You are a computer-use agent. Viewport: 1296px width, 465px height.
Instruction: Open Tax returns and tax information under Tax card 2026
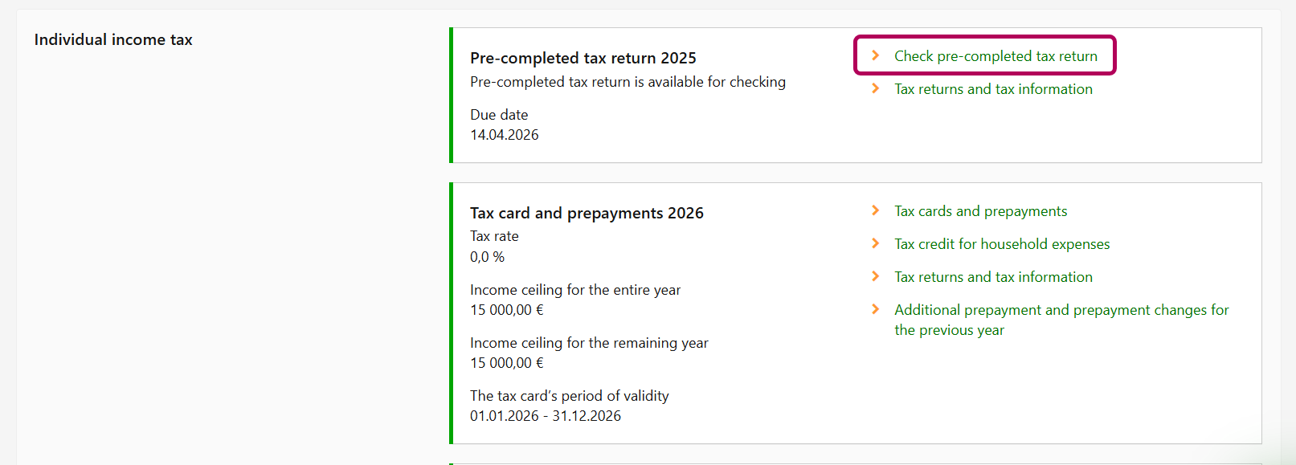(x=993, y=277)
